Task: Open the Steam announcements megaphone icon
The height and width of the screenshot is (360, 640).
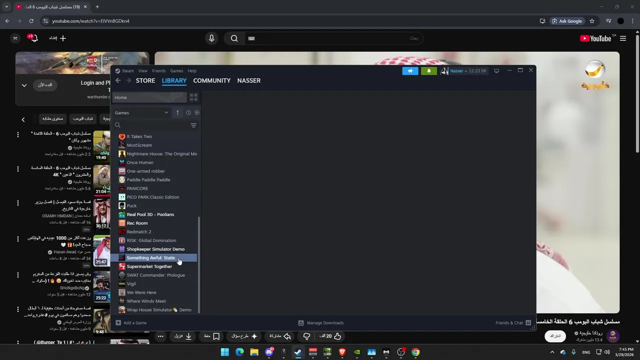Action: coord(410,71)
